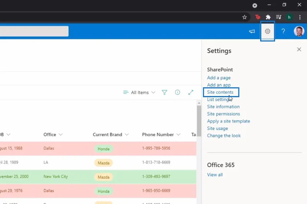Click the date ending 25, 2000
307x204 pixels.
14,177
